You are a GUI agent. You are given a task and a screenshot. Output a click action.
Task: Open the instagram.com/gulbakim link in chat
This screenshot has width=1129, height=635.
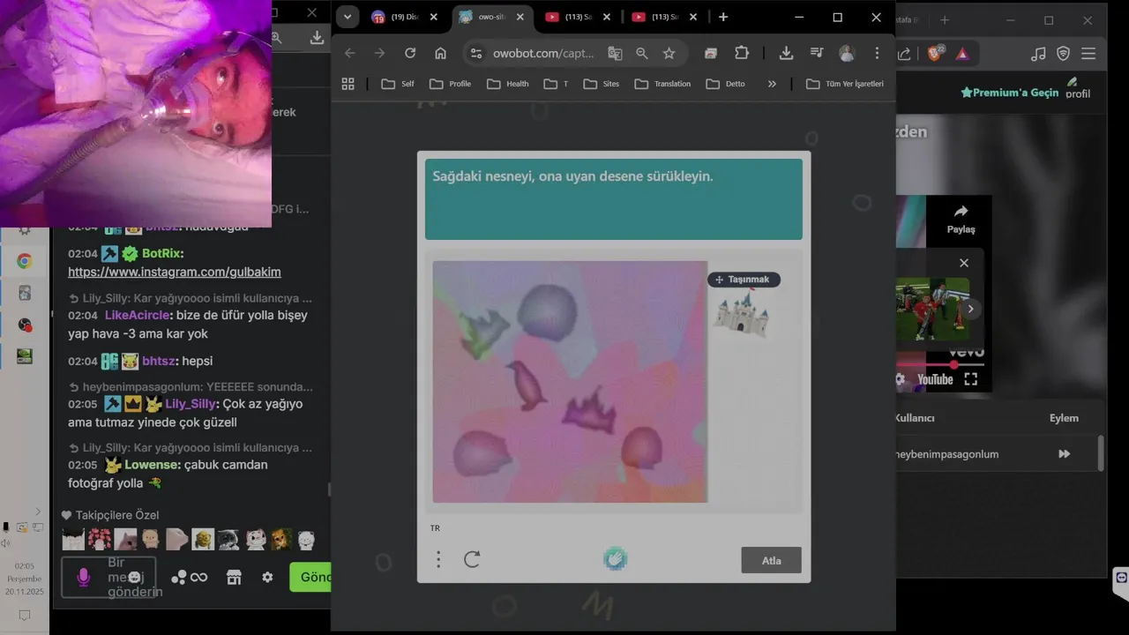coord(175,272)
